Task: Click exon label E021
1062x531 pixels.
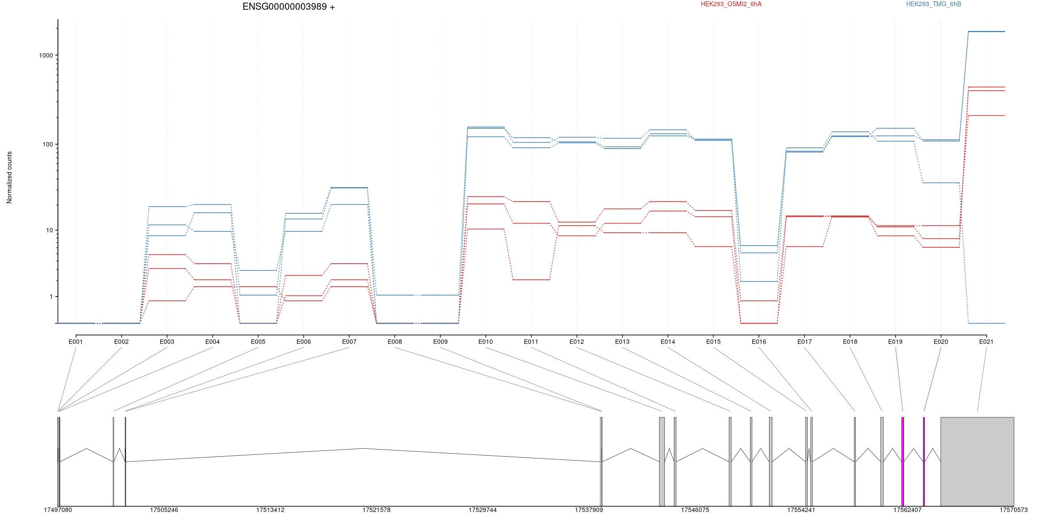Action: [x=986, y=342]
